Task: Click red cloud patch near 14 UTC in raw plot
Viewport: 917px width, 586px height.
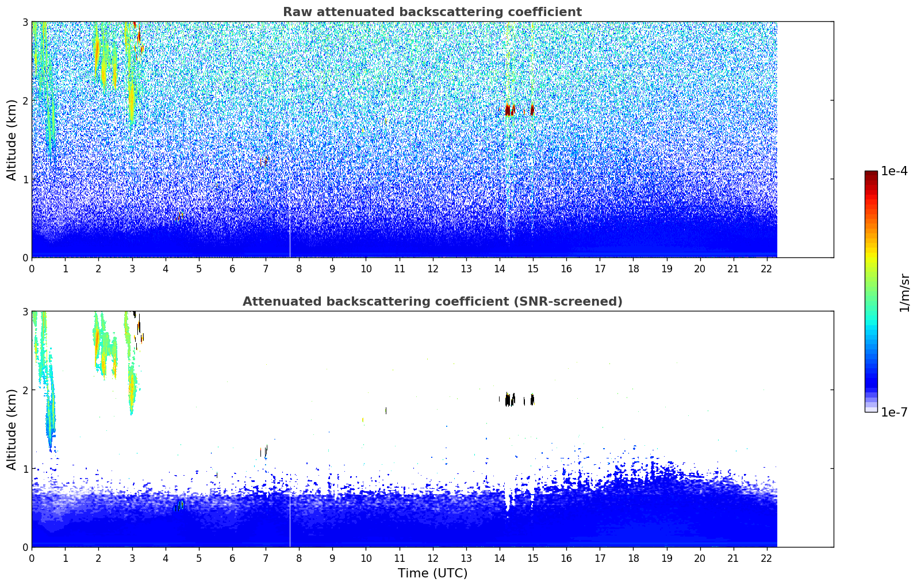Action: pos(508,110)
